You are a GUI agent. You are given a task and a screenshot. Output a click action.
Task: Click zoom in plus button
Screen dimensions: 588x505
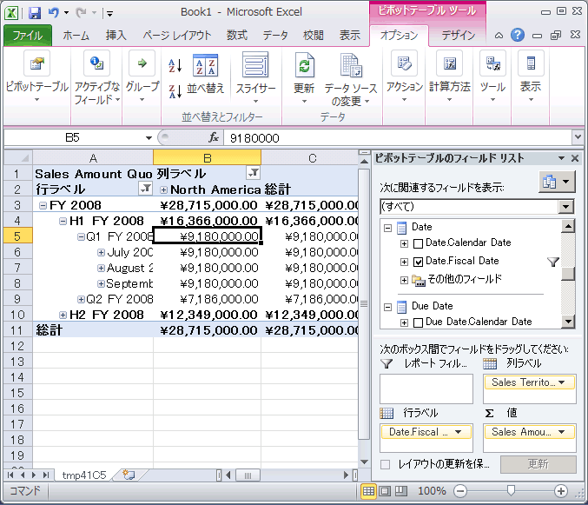[561, 491]
